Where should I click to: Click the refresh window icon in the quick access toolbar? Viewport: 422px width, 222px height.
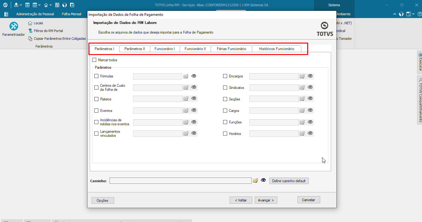pyautogui.click(x=35, y=5)
